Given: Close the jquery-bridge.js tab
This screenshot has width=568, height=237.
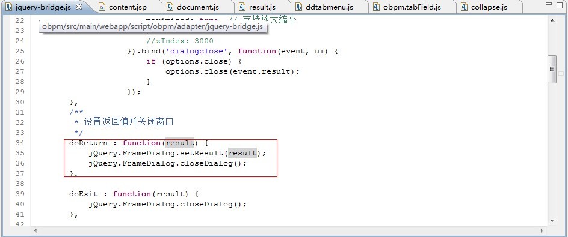Looking at the screenshot, I should click(79, 7).
